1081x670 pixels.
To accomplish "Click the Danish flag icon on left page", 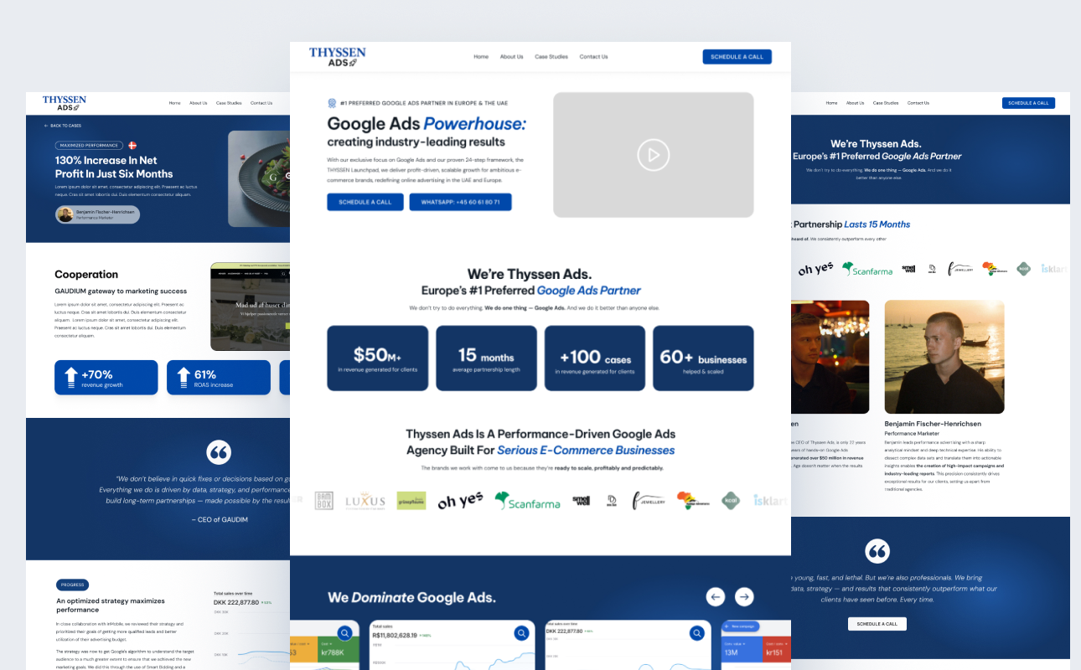I will click(132, 145).
